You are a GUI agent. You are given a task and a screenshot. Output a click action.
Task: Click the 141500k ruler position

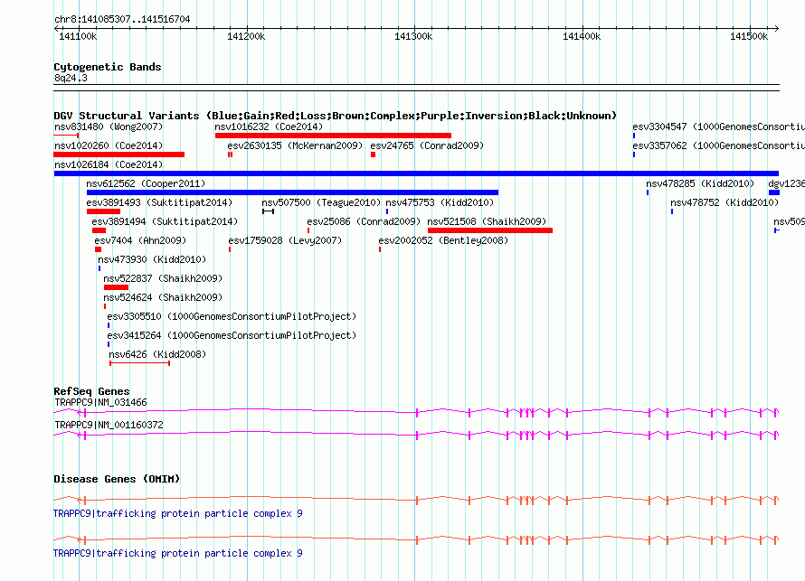pyautogui.click(x=749, y=36)
